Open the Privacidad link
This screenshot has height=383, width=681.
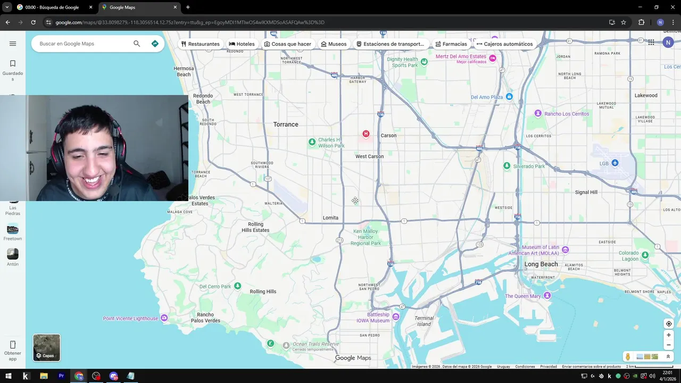[549, 367]
